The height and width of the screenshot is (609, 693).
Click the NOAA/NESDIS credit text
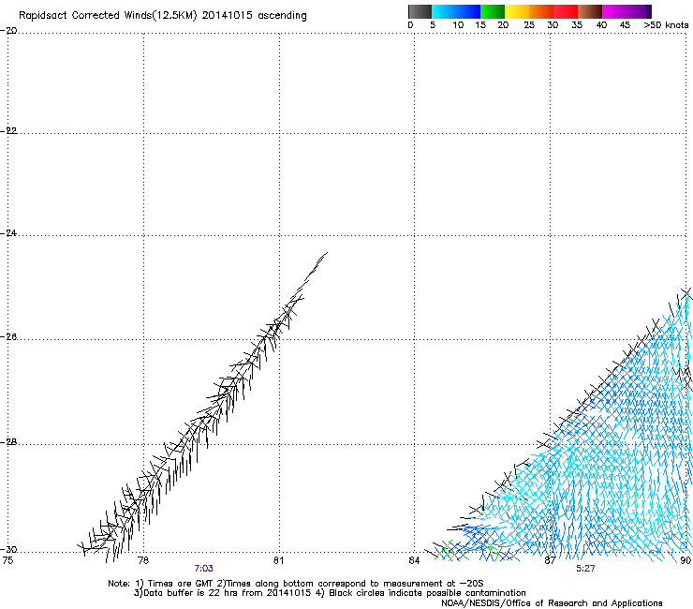coord(552,602)
